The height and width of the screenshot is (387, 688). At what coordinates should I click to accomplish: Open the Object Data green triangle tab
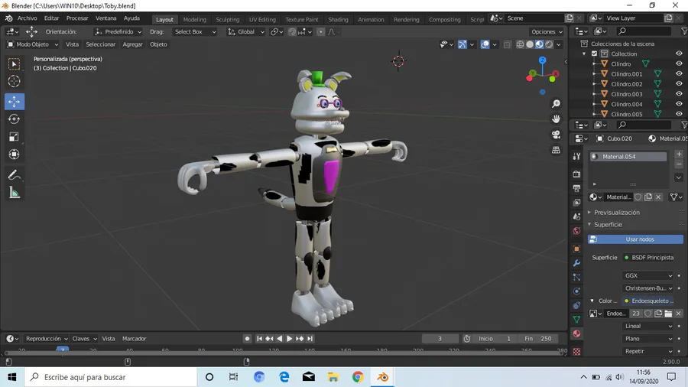[576, 320]
